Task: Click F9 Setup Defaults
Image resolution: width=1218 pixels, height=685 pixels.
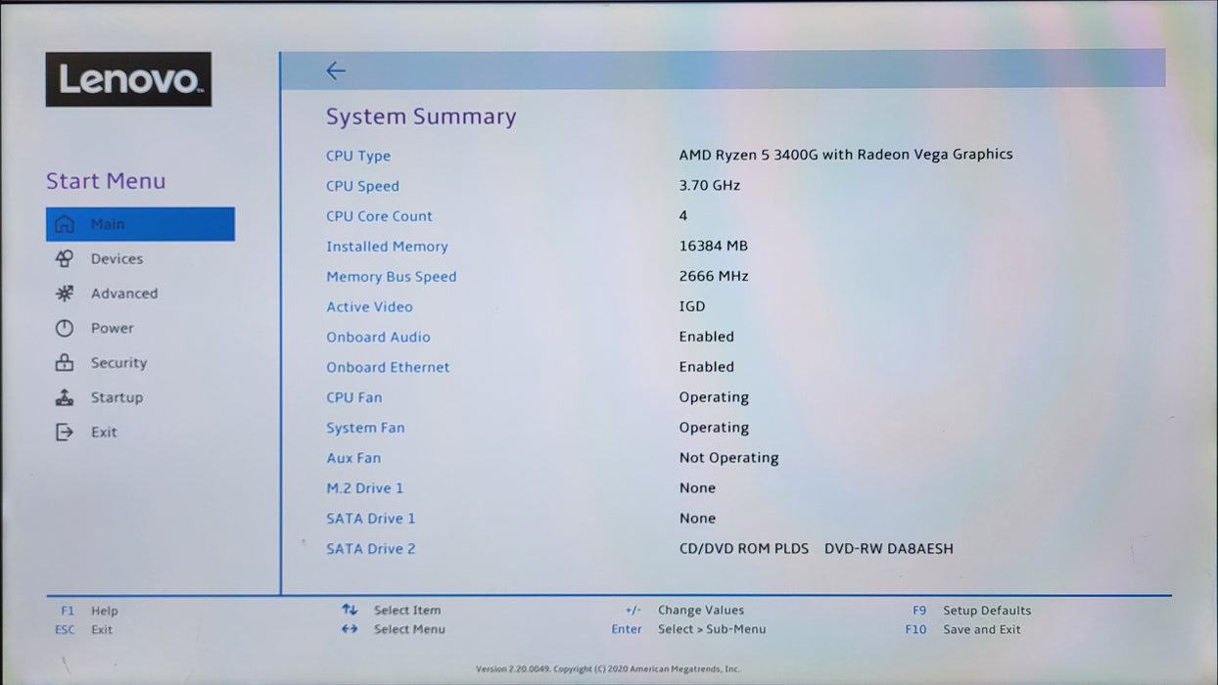Action: (971, 611)
